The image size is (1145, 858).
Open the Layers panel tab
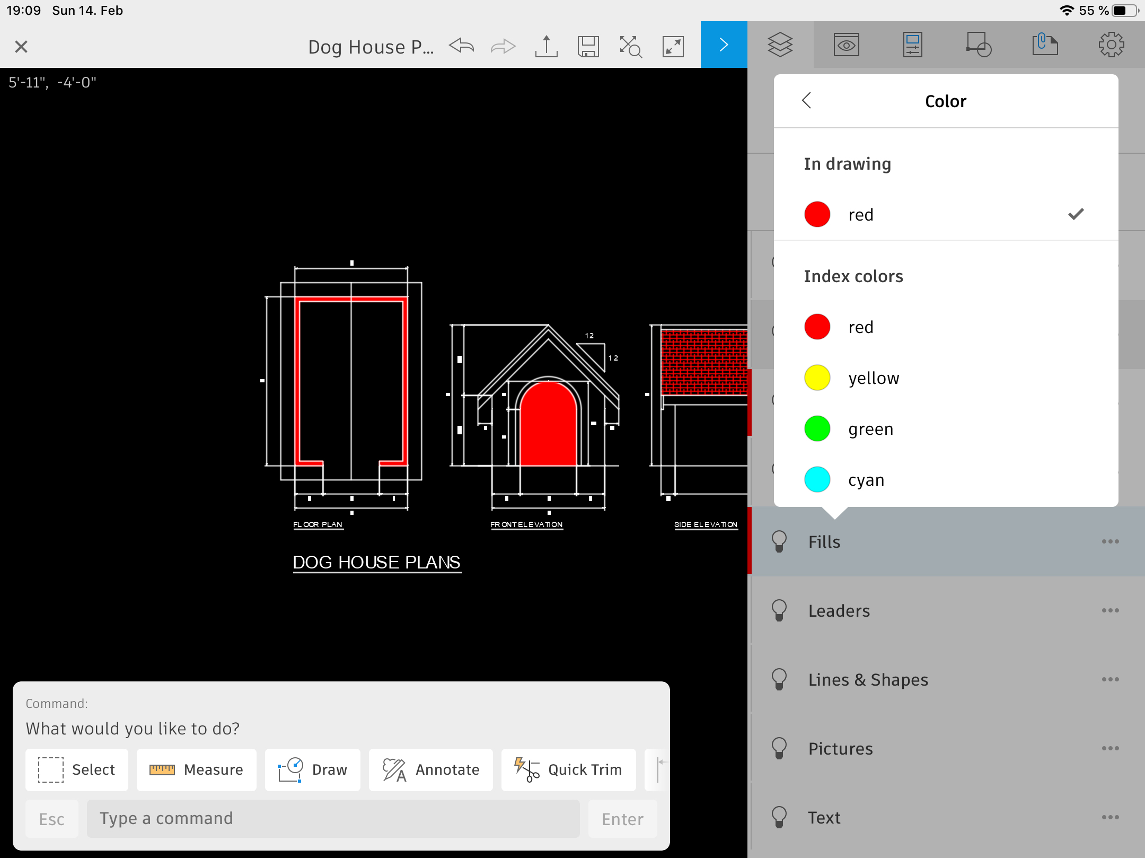pyautogui.click(x=780, y=45)
